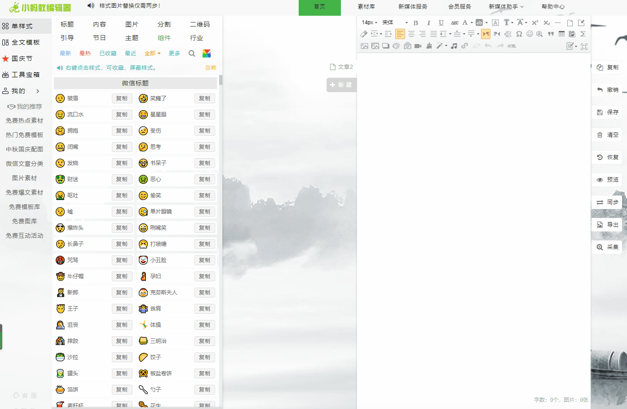Viewport: 627px width, 409px height.
Task: Click the style list vertical scrollbar
Action: click(x=221, y=80)
